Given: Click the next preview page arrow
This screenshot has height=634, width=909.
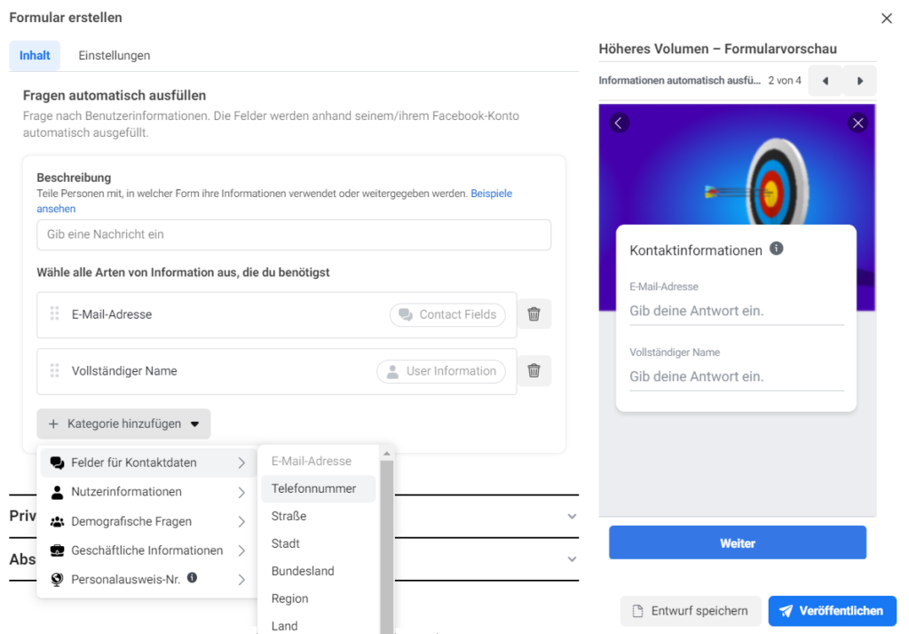Looking at the screenshot, I should coord(859,81).
